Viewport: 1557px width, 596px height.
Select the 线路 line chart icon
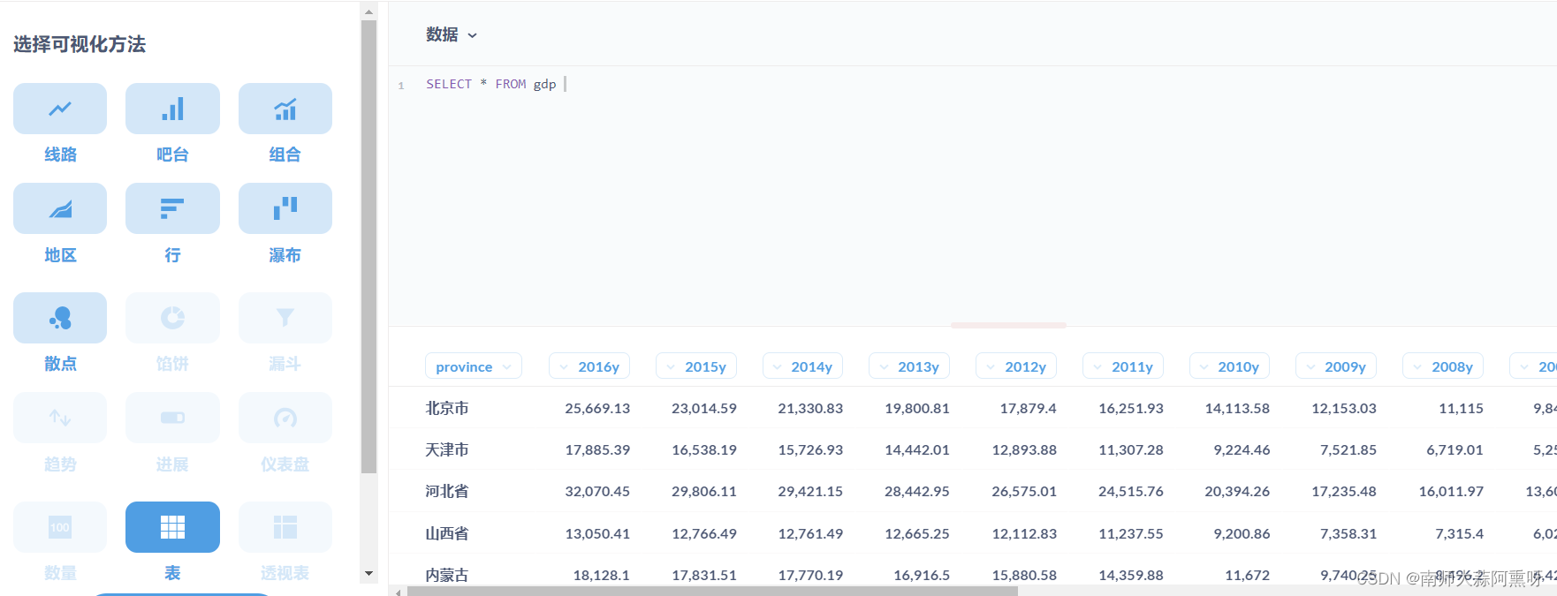[x=60, y=109]
